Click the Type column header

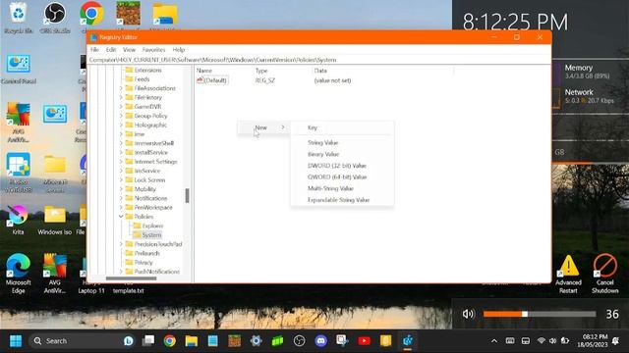283,71
